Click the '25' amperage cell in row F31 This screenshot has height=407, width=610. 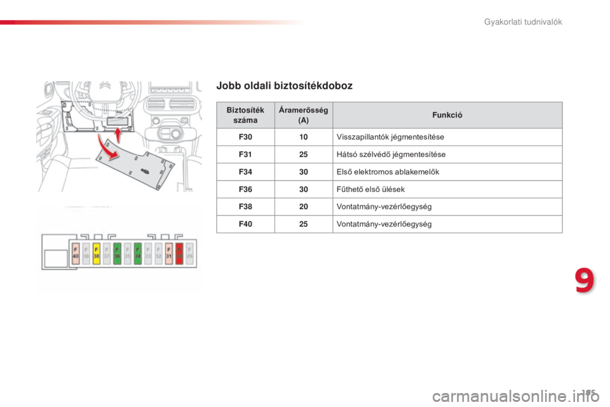pos(304,155)
